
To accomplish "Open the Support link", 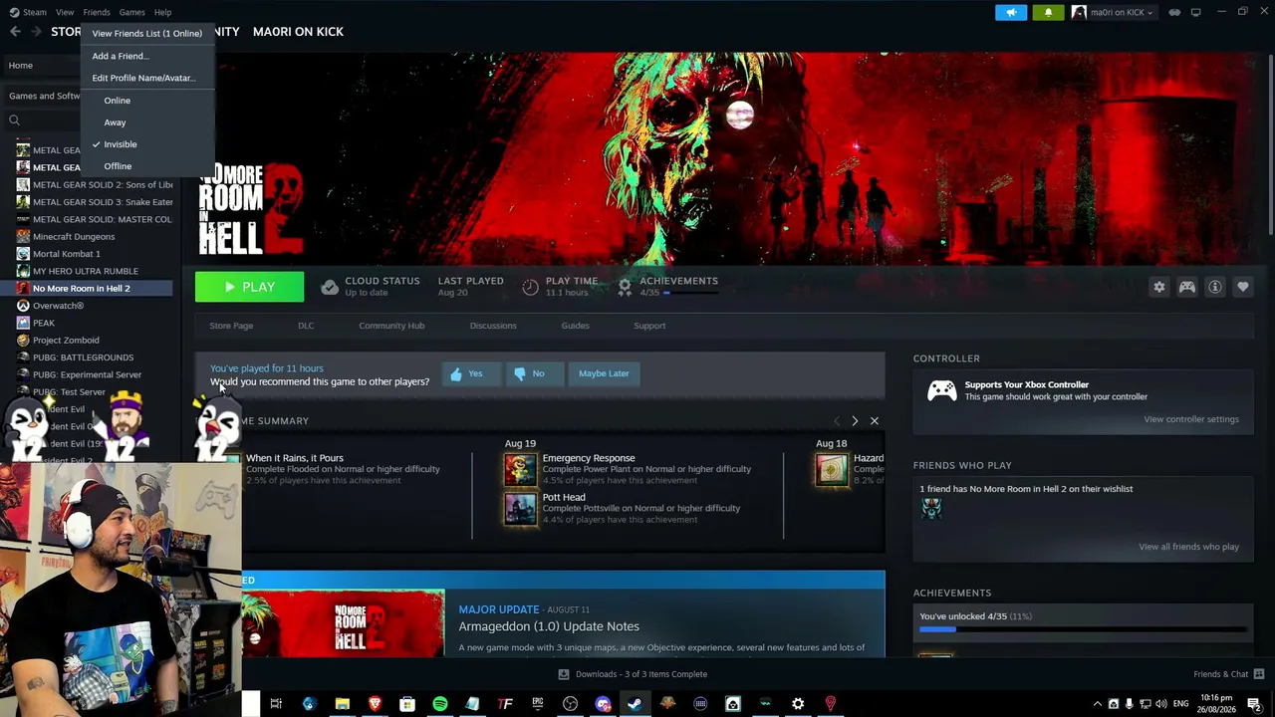I will point(649,326).
